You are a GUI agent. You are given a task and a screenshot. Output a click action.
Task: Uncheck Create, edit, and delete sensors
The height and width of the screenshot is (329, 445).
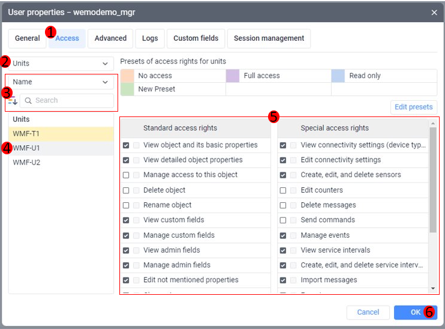(283, 175)
